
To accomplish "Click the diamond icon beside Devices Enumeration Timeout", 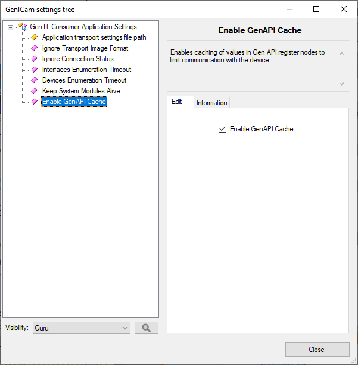I will click(x=35, y=80).
